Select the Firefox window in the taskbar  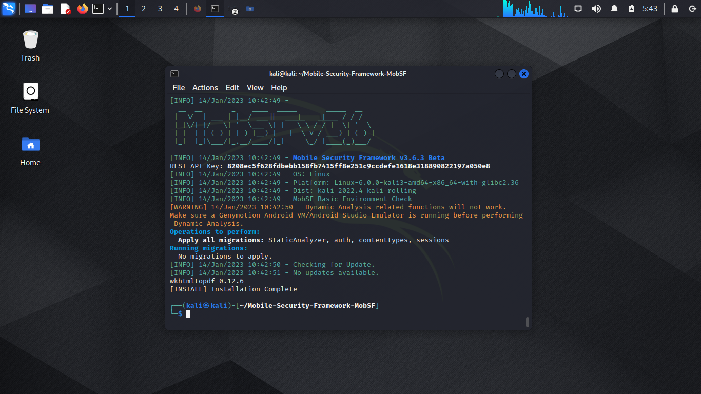198,9
